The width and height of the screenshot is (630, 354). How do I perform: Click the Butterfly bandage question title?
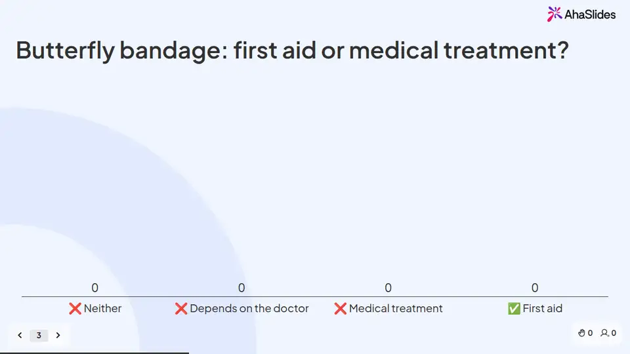tap(292, 50)
